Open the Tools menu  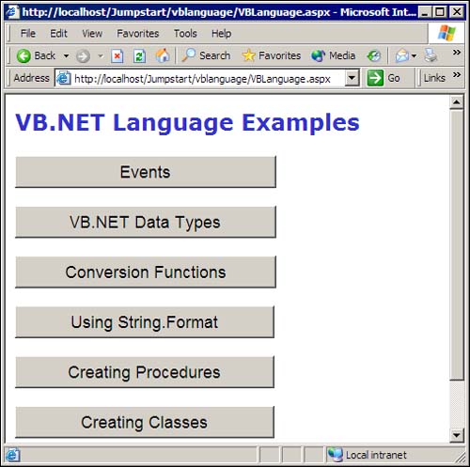point(185,34)
